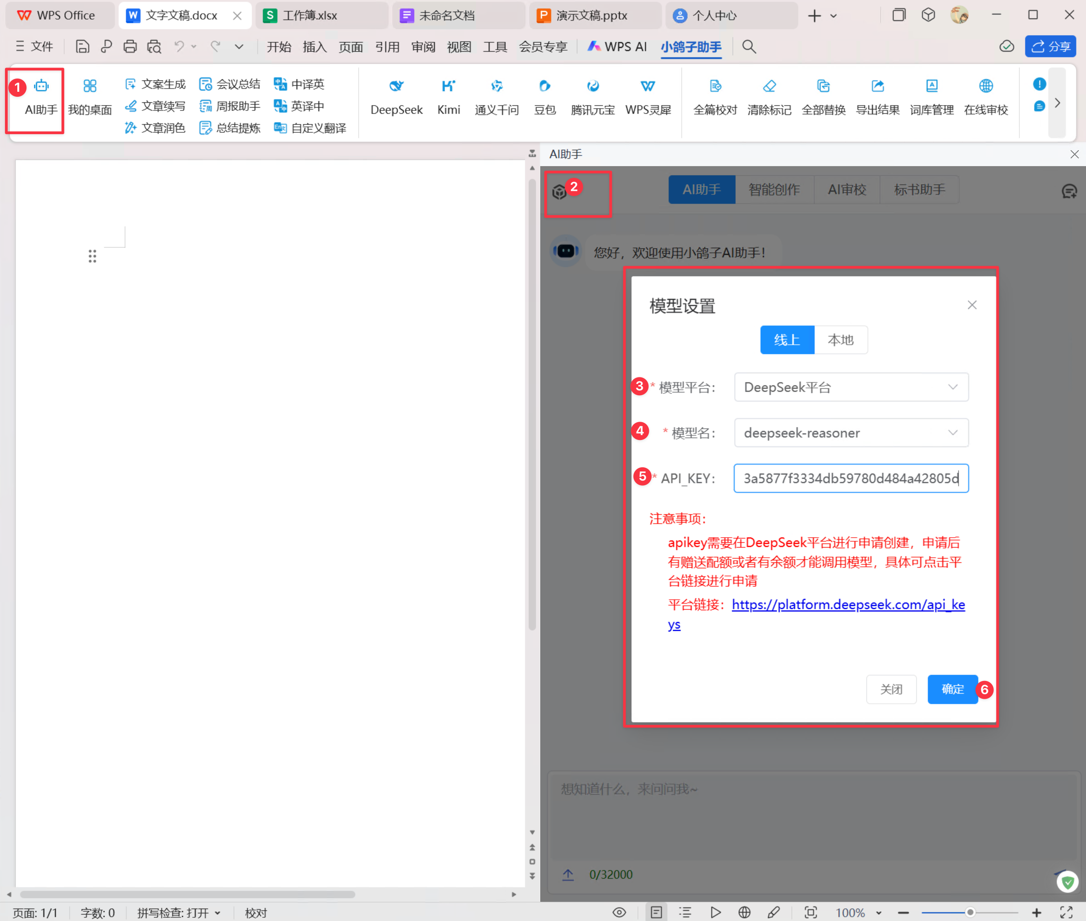
Task: Click the search magnifier in menu bar
Action: (749, 47)
